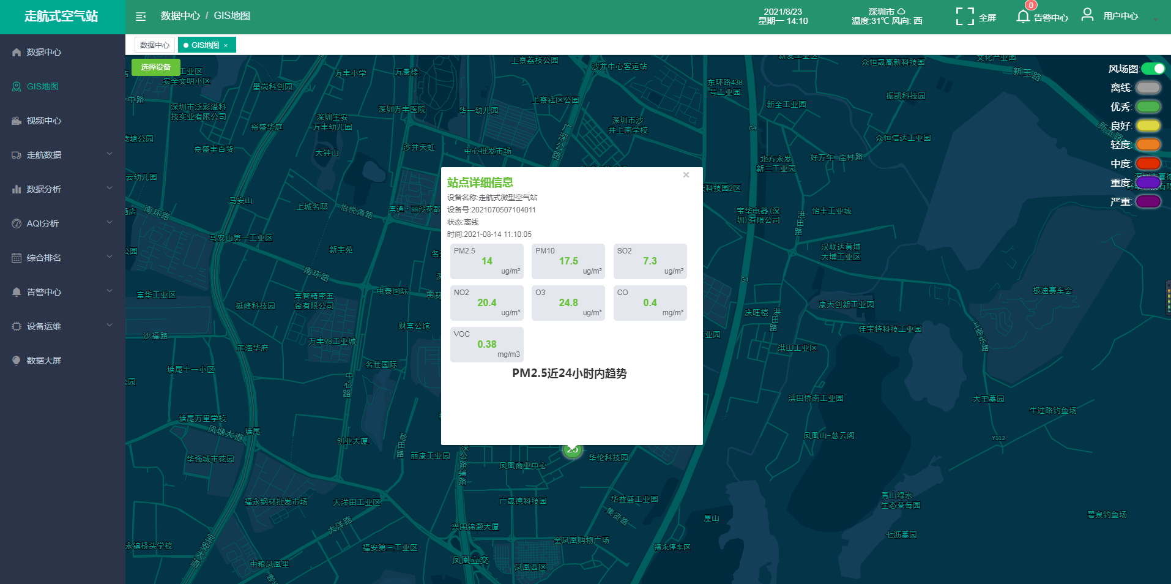Select GIS地图 in the sidebar menu

click(x=62, y=87)
